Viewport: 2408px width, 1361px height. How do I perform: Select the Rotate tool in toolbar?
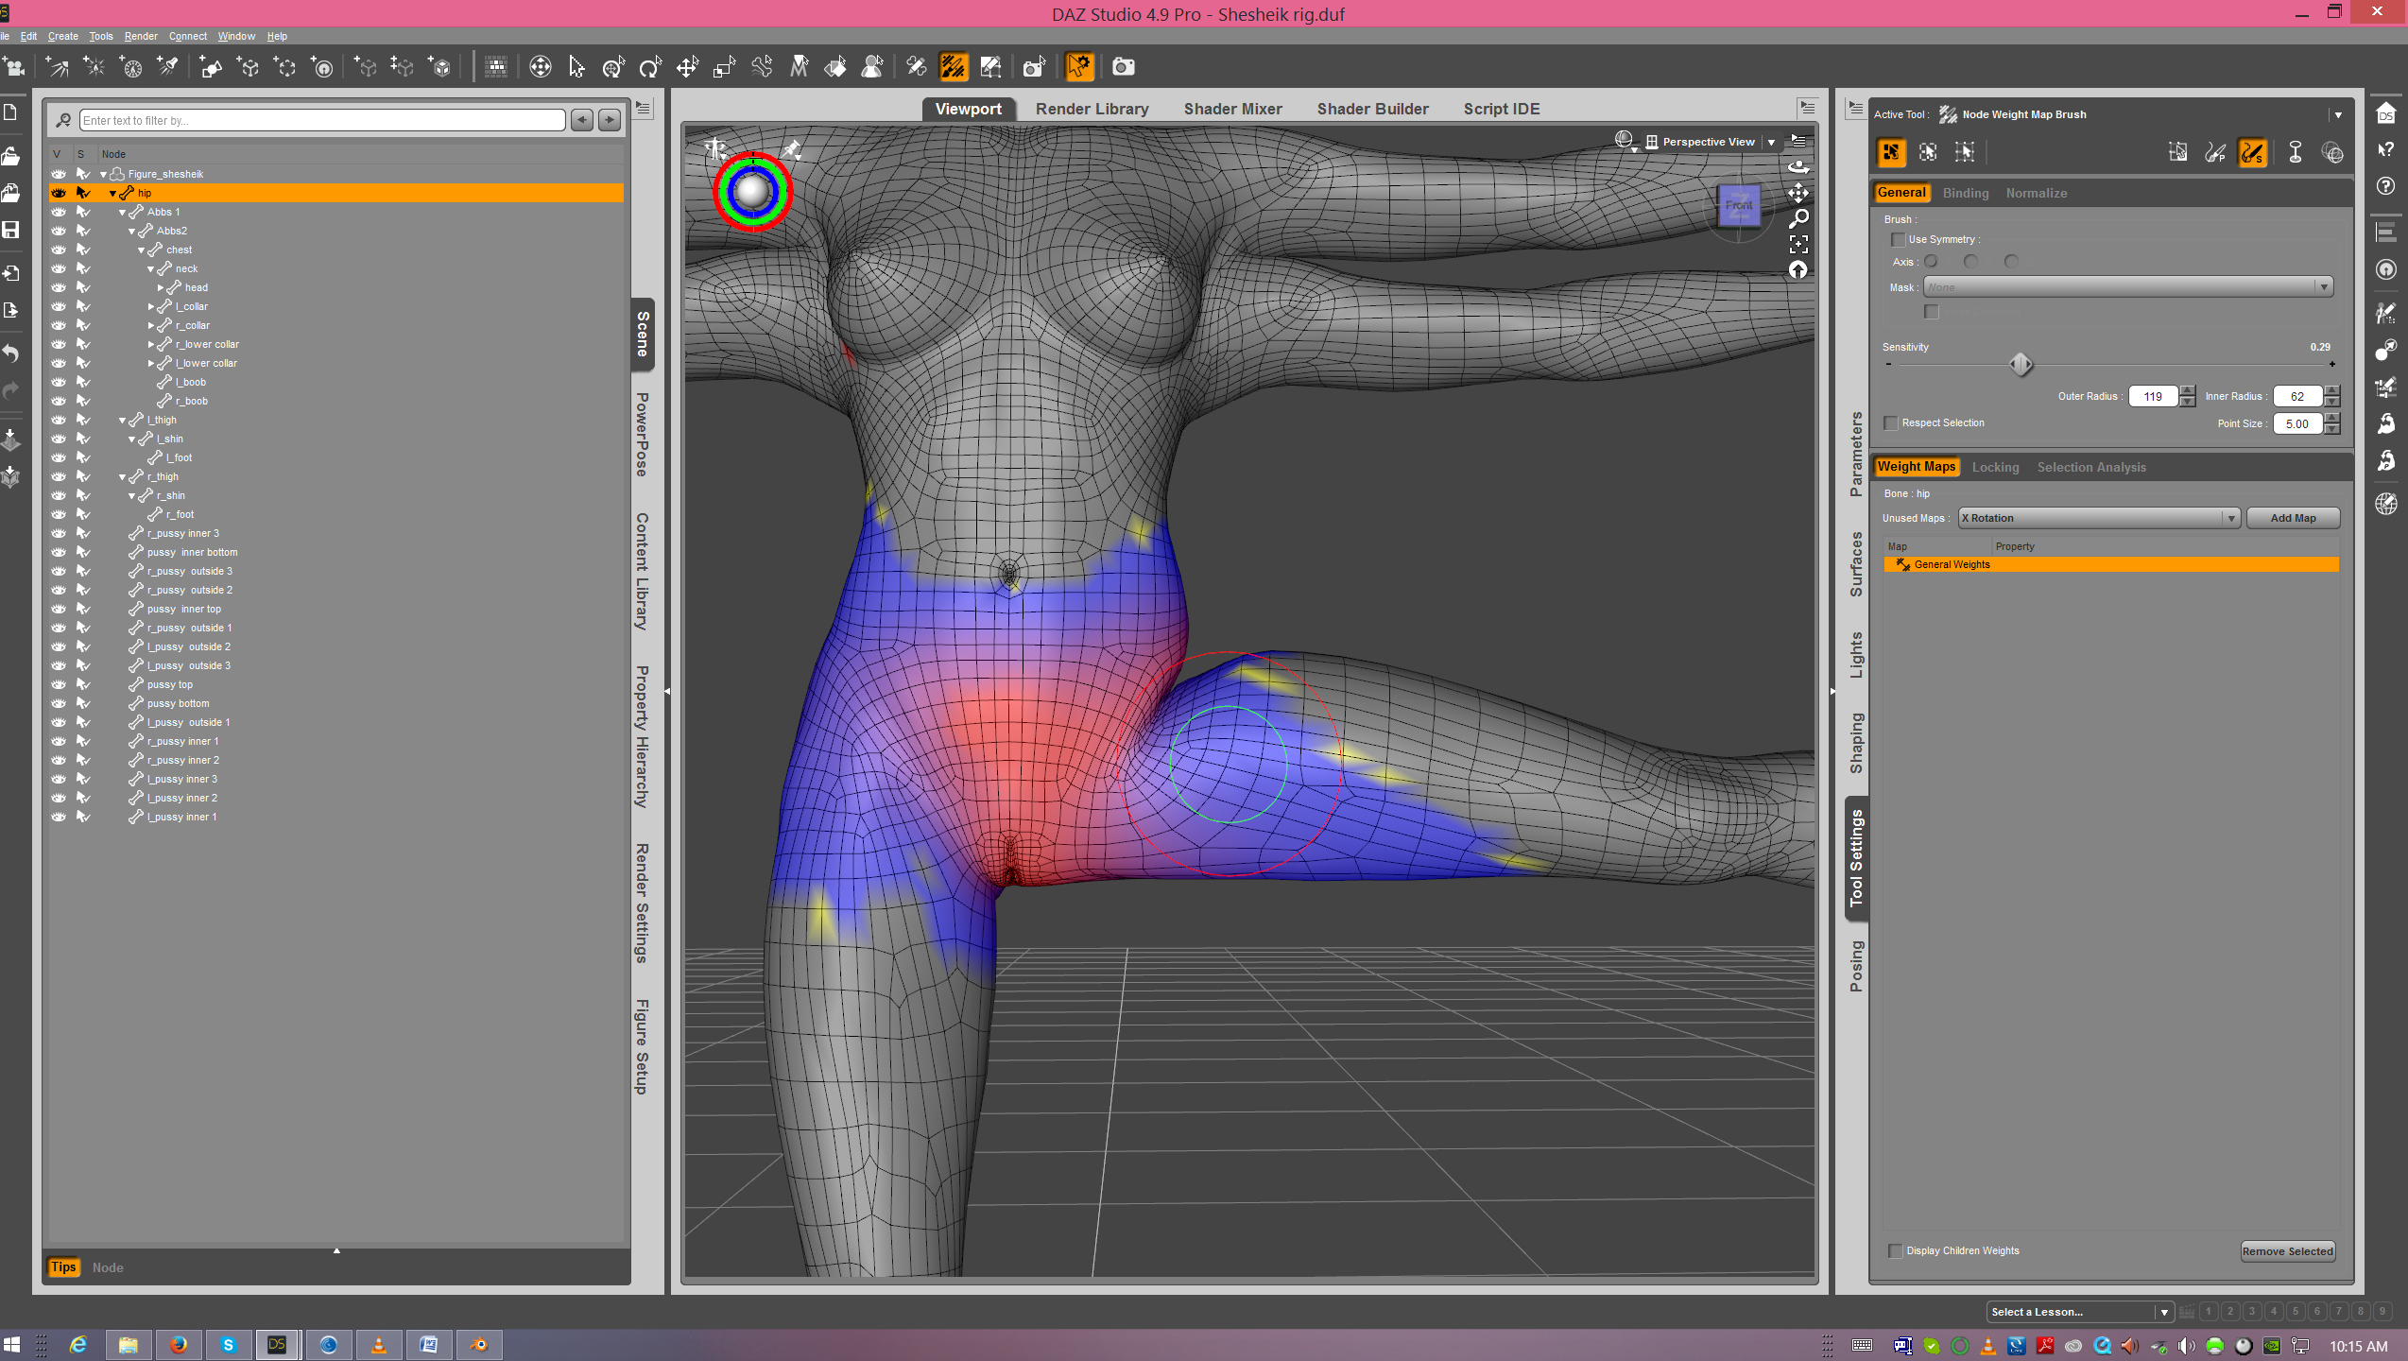point(650,67)
